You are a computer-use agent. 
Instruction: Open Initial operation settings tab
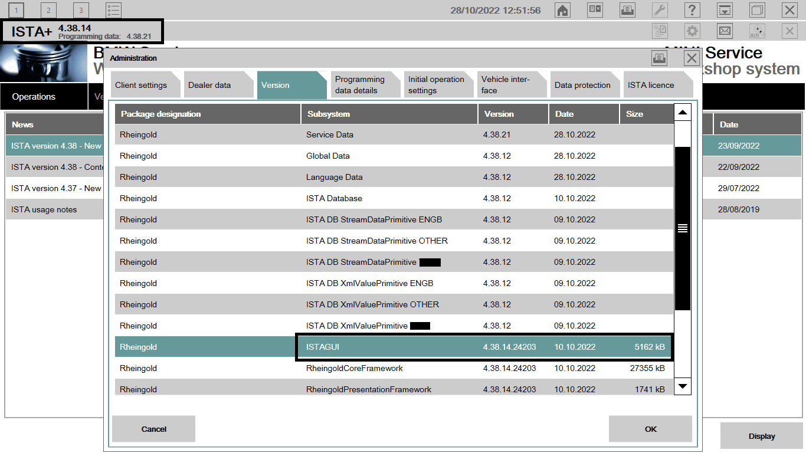tap(438, 85)
